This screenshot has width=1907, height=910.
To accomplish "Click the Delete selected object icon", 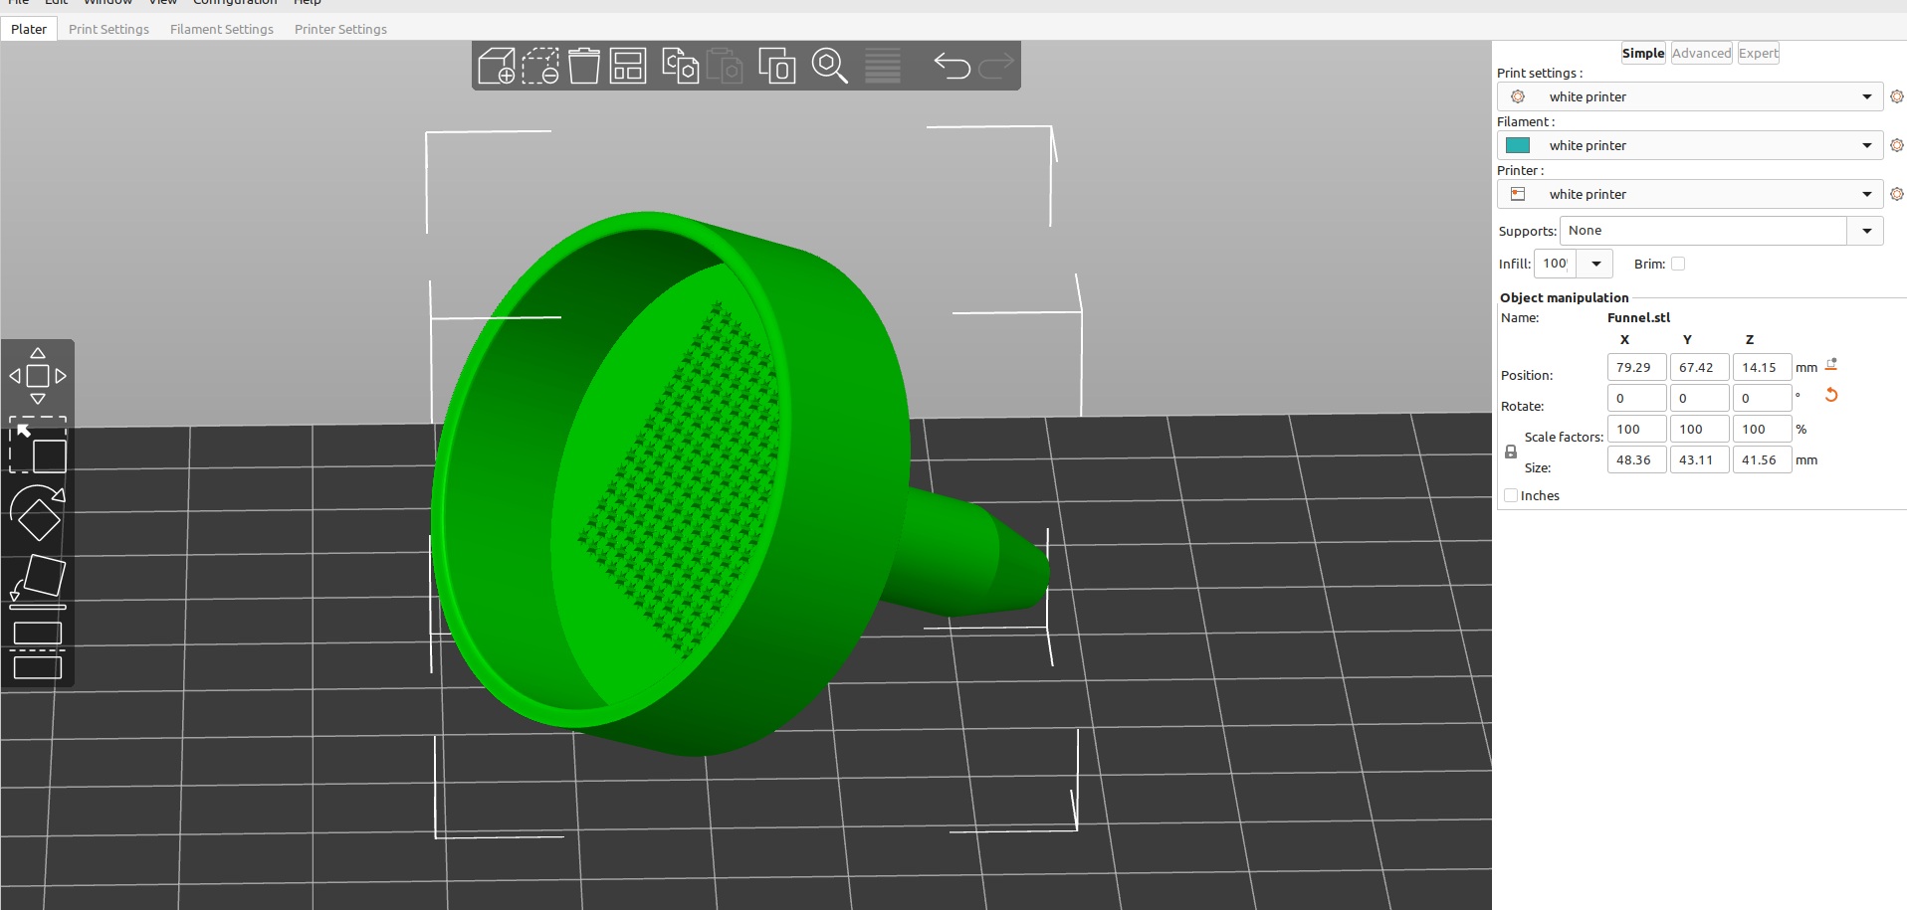I will 540,66.
